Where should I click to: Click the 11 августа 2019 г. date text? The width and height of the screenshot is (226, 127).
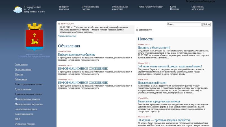(66, 24)
